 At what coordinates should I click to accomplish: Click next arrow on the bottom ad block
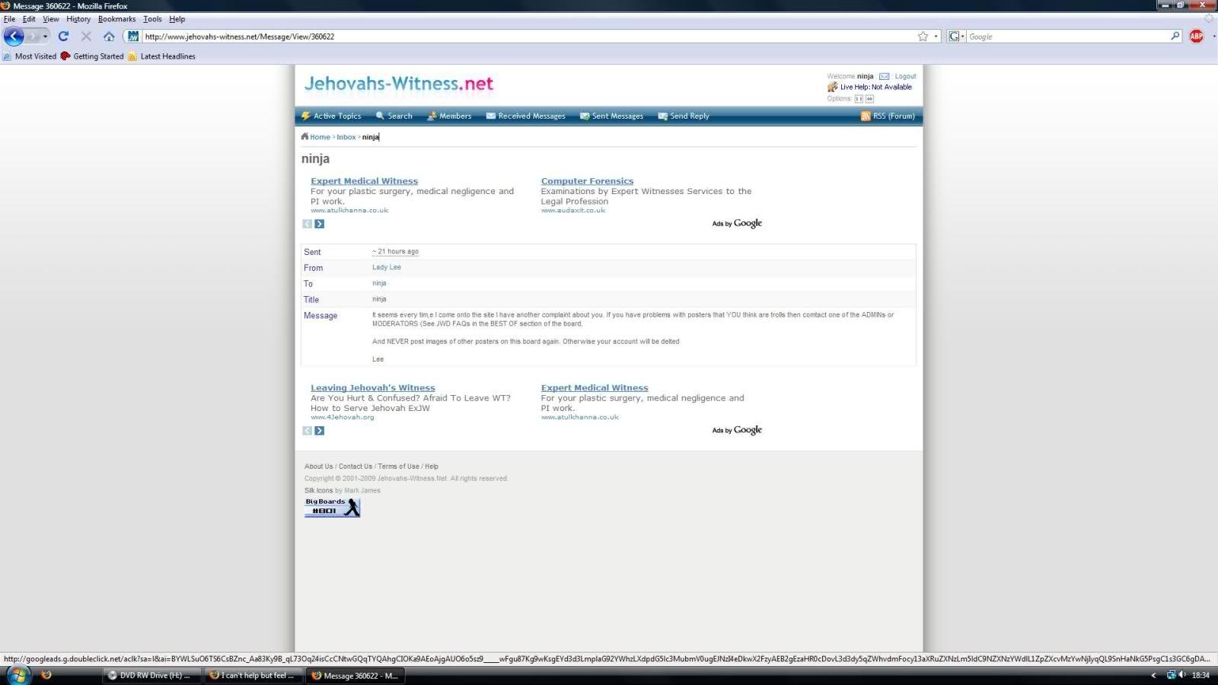pos(319,431)
